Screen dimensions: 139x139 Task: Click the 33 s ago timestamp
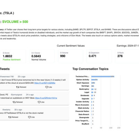(18, 110)
